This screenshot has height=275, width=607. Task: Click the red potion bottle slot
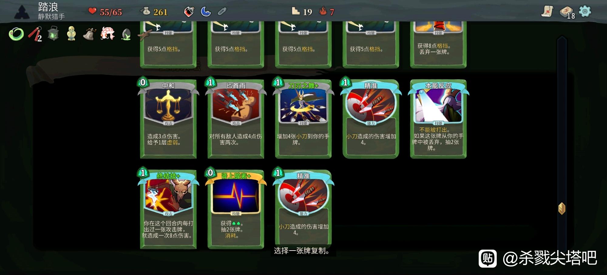point(189,12)
